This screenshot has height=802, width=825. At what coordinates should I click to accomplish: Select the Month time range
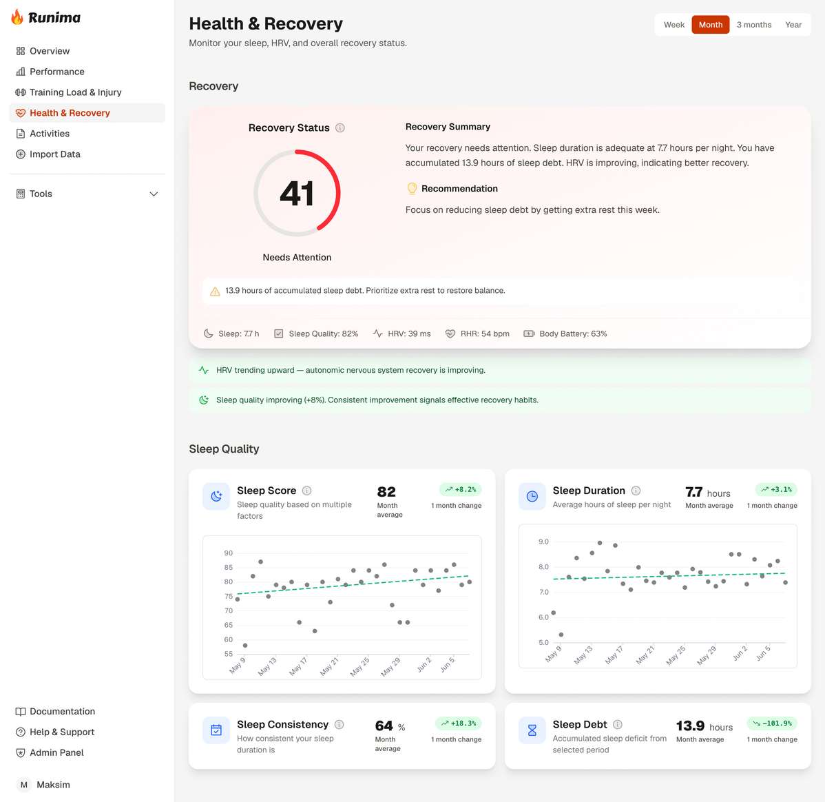[710, 25]
